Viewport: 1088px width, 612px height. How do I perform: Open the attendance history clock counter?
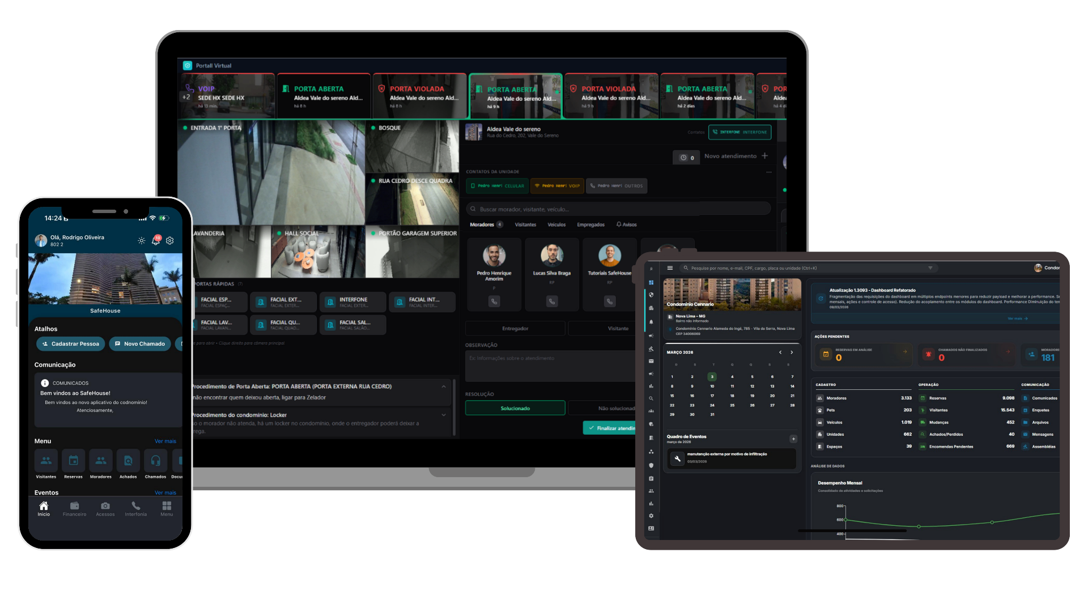coord(687,158)
